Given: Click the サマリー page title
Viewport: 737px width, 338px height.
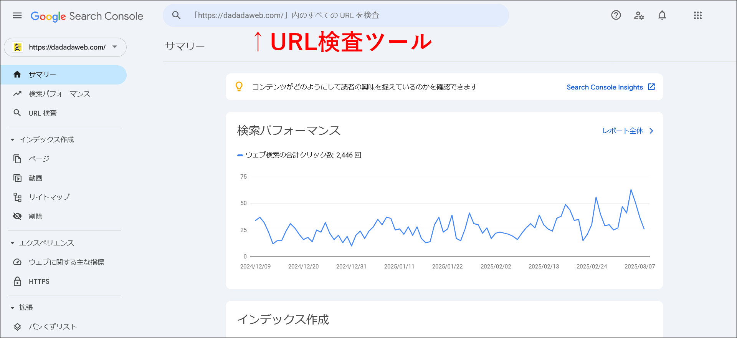Looking at the screenshot, I should tap(185, 46).
